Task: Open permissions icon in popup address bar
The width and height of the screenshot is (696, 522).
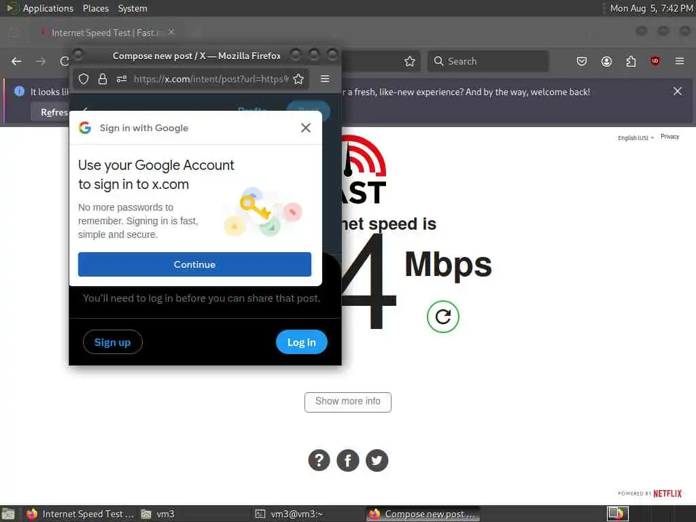Action: [x=121, y=79]
